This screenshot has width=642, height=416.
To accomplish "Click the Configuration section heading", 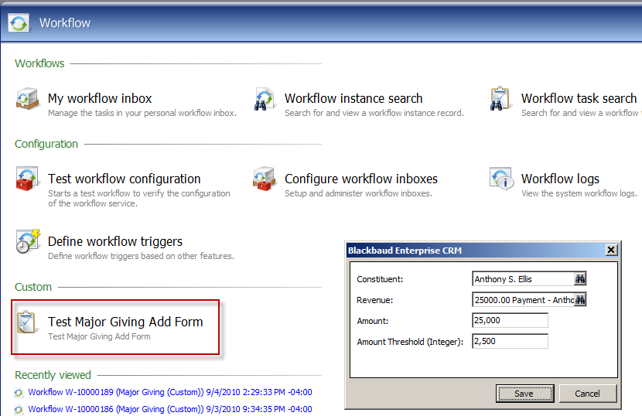I will 46,144.
